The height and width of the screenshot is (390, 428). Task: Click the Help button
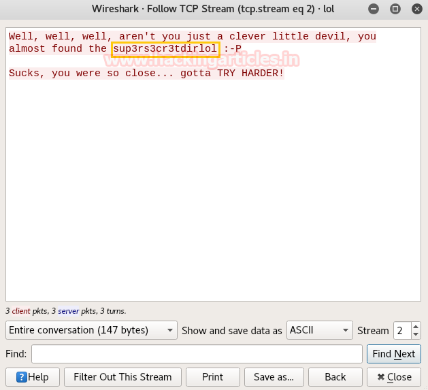point(33,377)
